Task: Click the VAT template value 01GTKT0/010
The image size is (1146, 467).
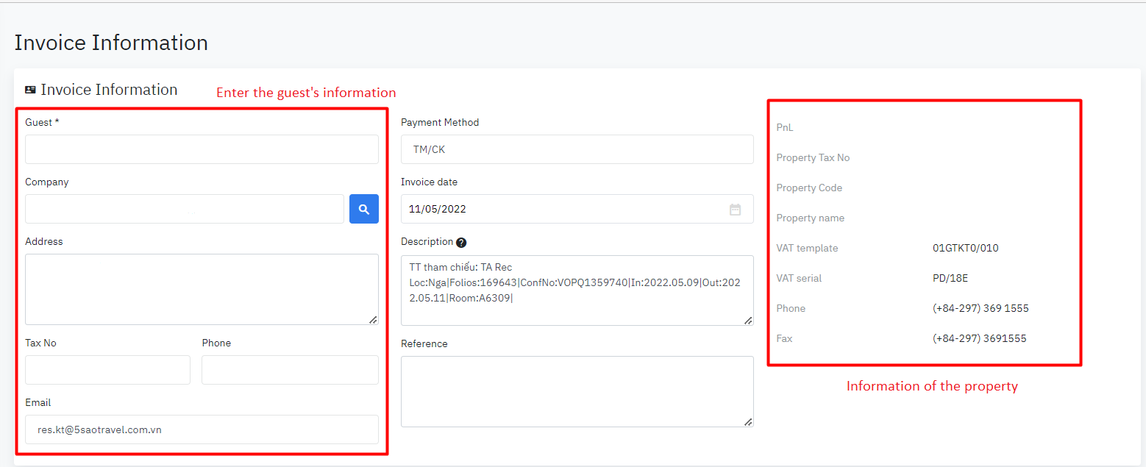Action: tap(965, 248)
